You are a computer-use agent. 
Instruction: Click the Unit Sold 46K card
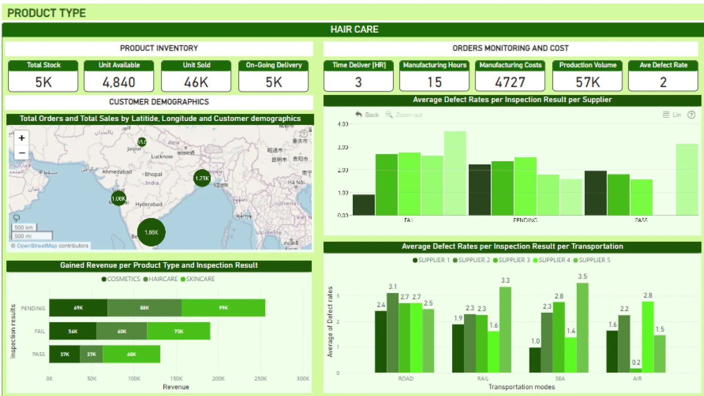(196, 76)
